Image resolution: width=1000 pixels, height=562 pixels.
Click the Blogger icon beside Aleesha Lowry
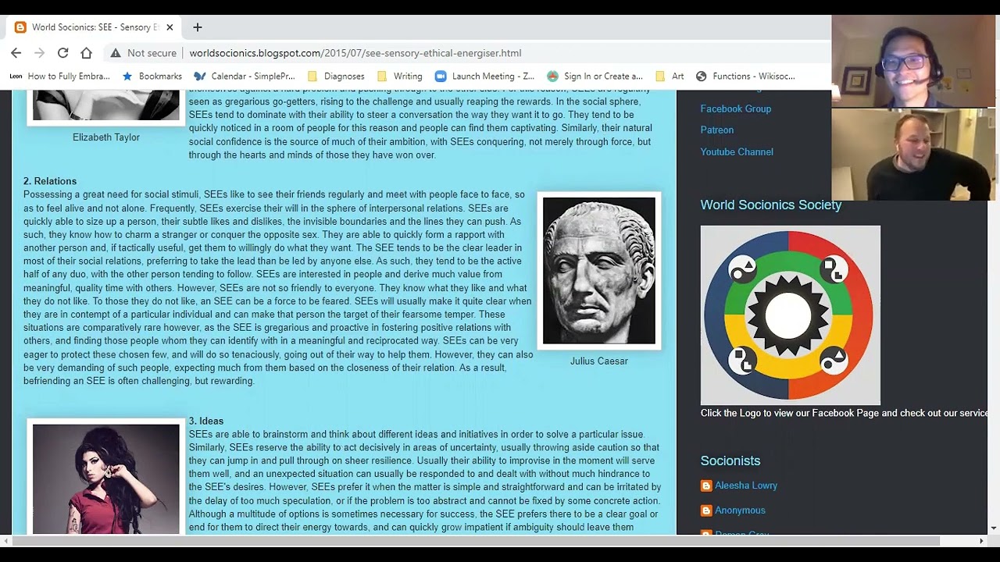pyautogui.click(x=706, y=486)
